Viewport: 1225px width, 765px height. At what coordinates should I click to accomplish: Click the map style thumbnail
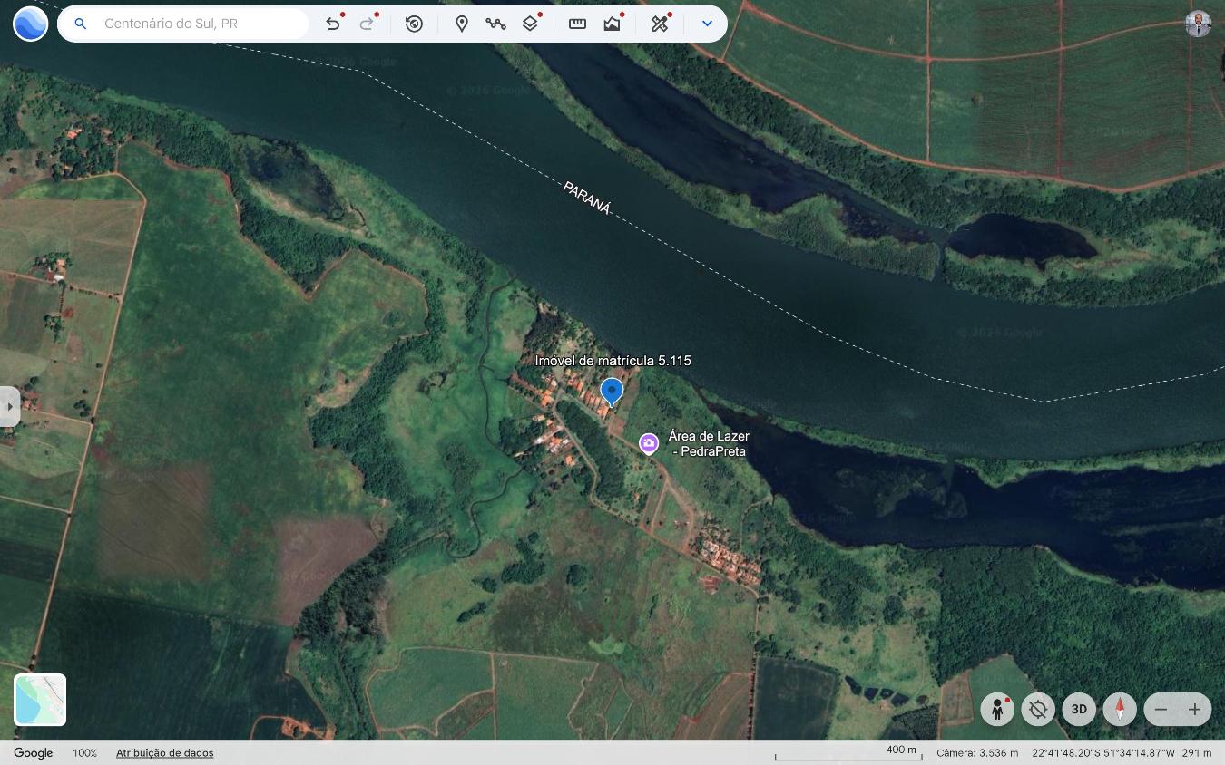click(x=40, y=700)
